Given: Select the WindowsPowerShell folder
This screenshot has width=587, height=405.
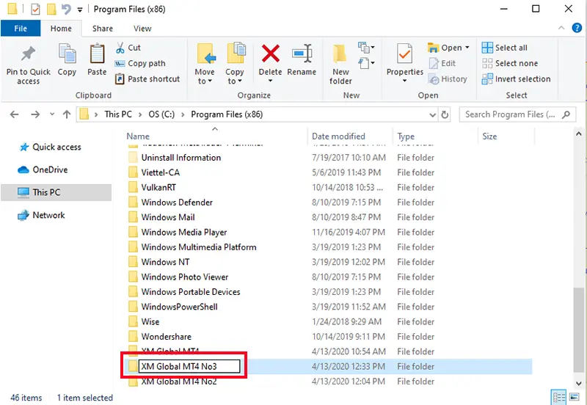Looking at the screenshot, I should pos(179,307).
